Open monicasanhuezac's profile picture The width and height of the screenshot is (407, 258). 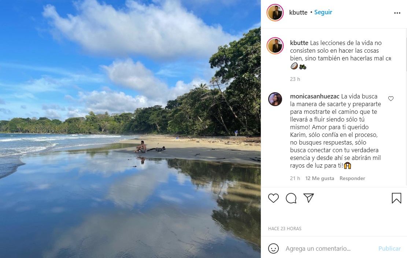coord(275,99)
